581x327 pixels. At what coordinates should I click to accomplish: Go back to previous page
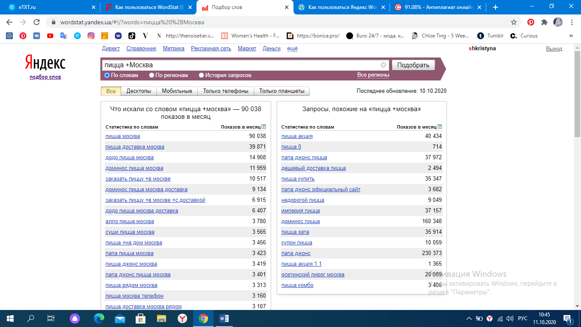click(x=9, y=22)
